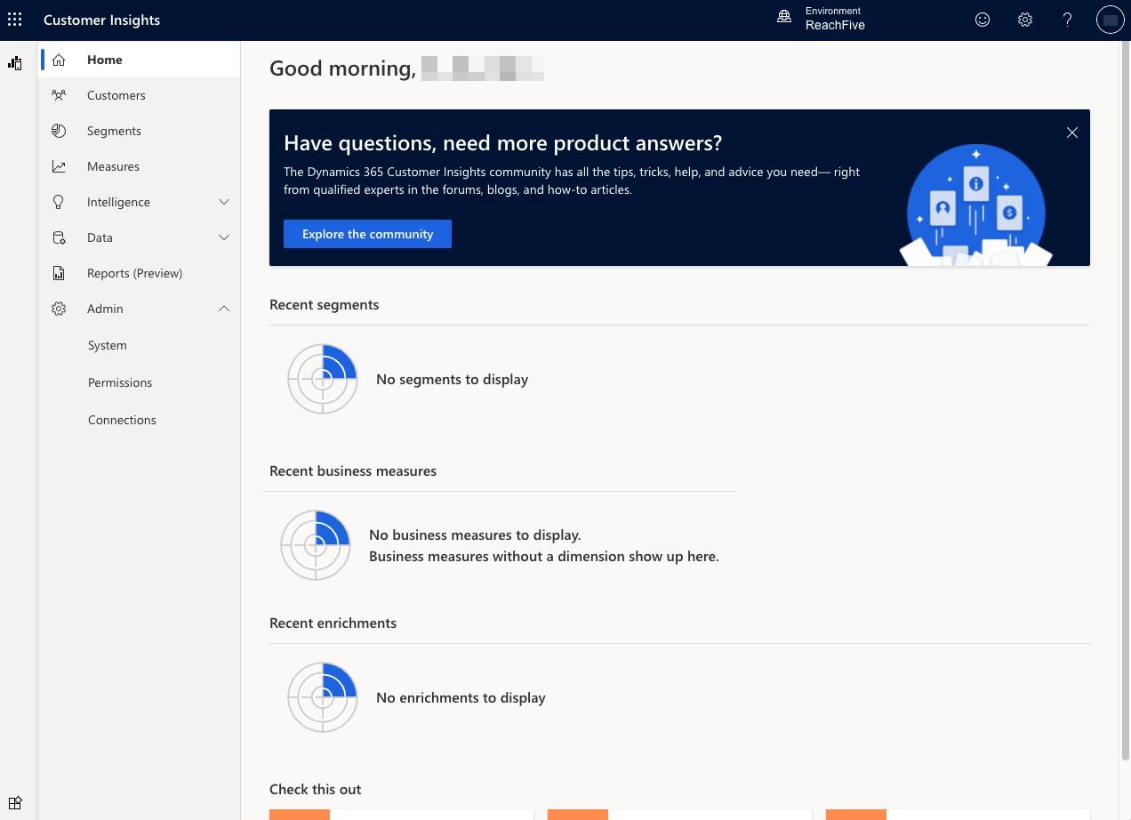
Task: Open the user account avatar
Action: tap(1111, 20)
